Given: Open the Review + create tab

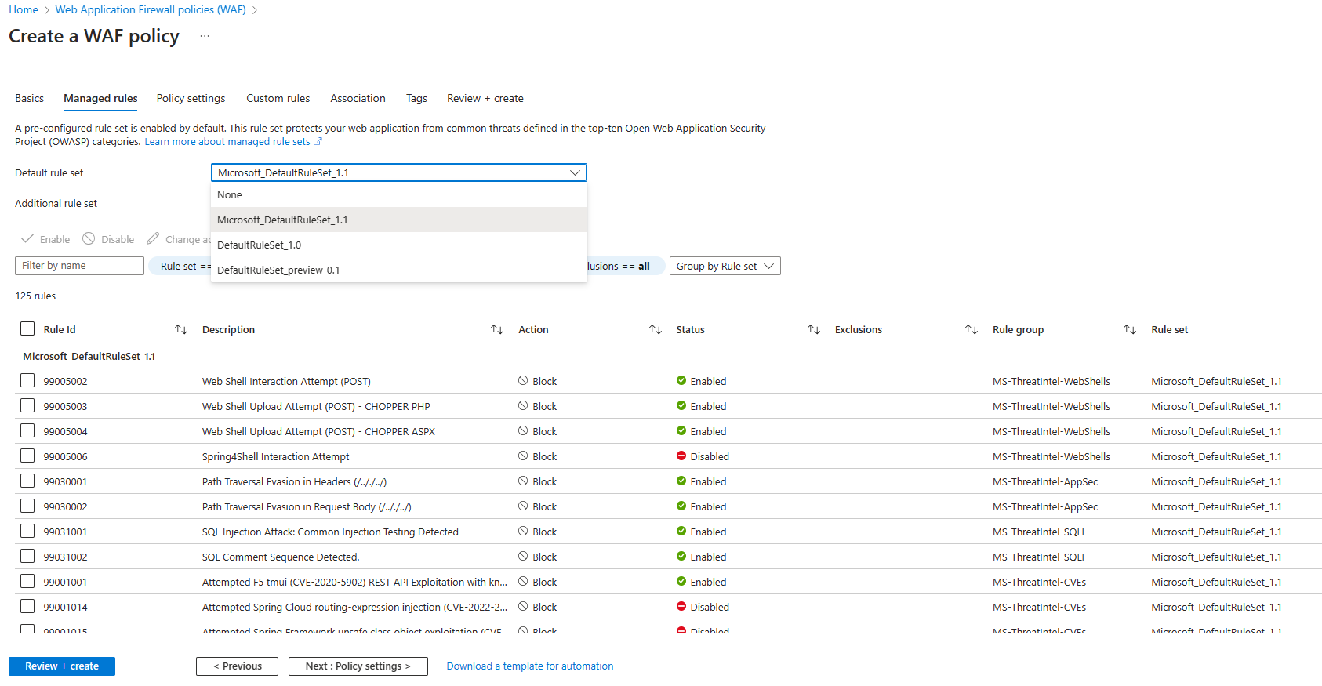Looking at the screenshot, I should point(485,98).
